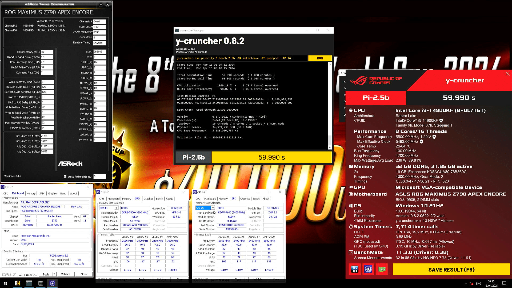This screenshot has width=512, height=288.
Task: Click the GPU card icon in BenchMate panel
Action: click(382, 269)
